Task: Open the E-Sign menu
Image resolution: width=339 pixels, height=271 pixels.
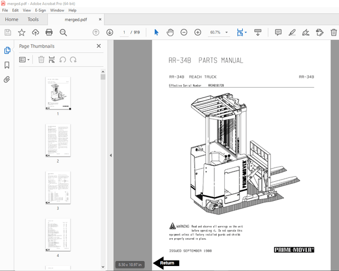Action: click(x=40, y=10)
